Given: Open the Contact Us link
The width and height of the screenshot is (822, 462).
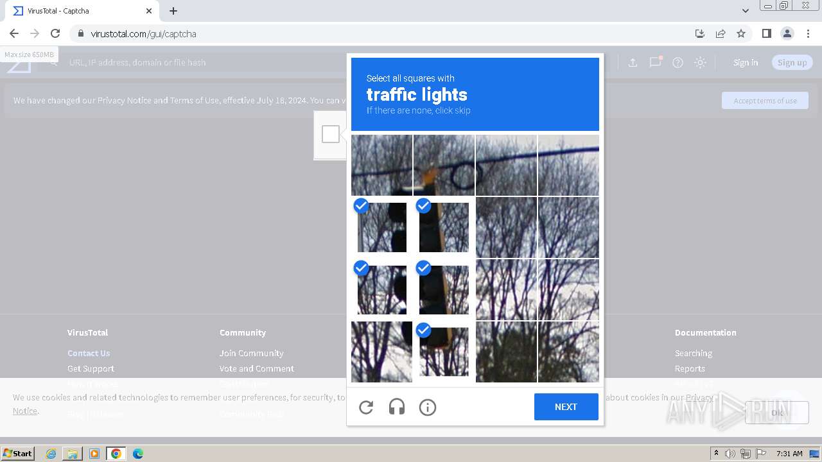Looking at the screenshot, I should (89, 353).
